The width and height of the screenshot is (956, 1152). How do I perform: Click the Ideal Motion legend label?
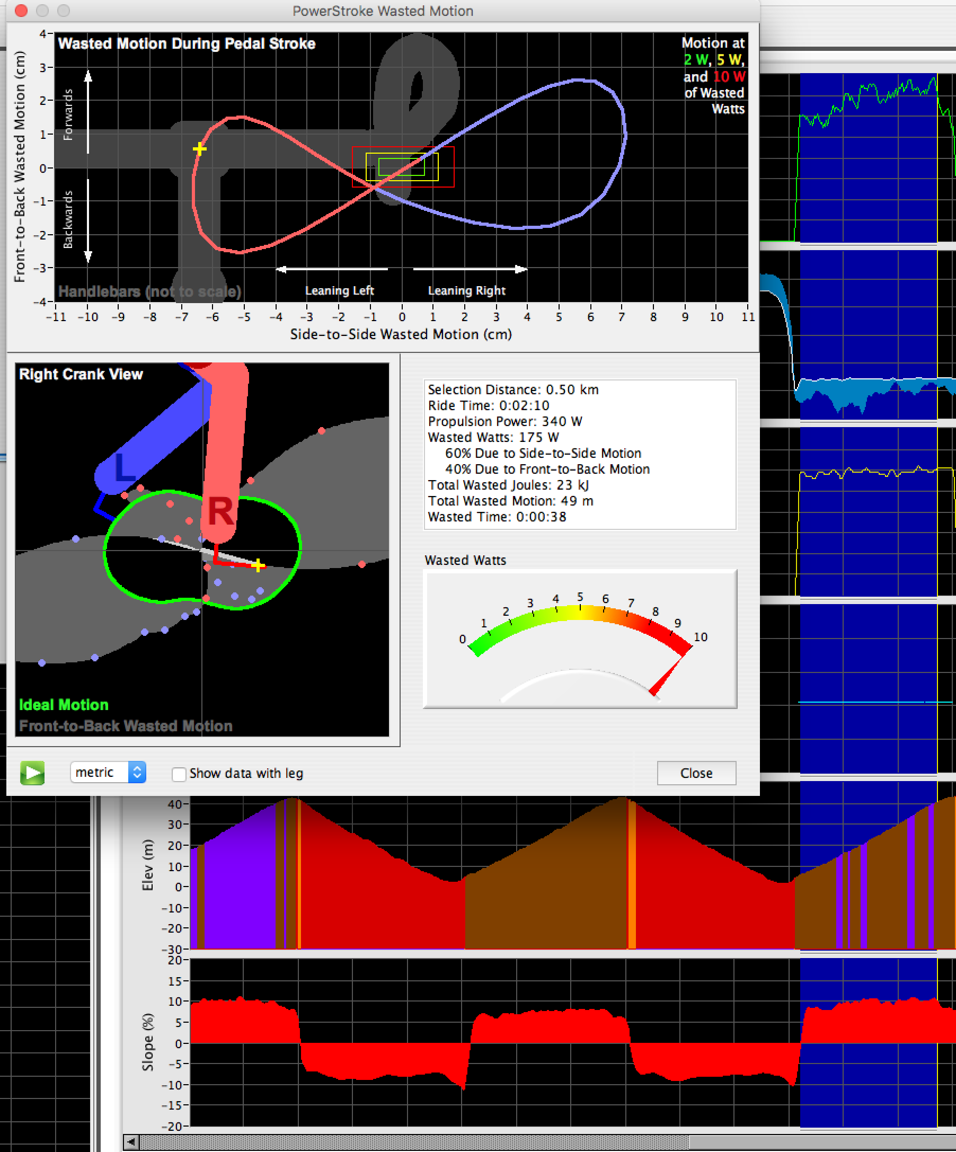click(x=64, y=705)
